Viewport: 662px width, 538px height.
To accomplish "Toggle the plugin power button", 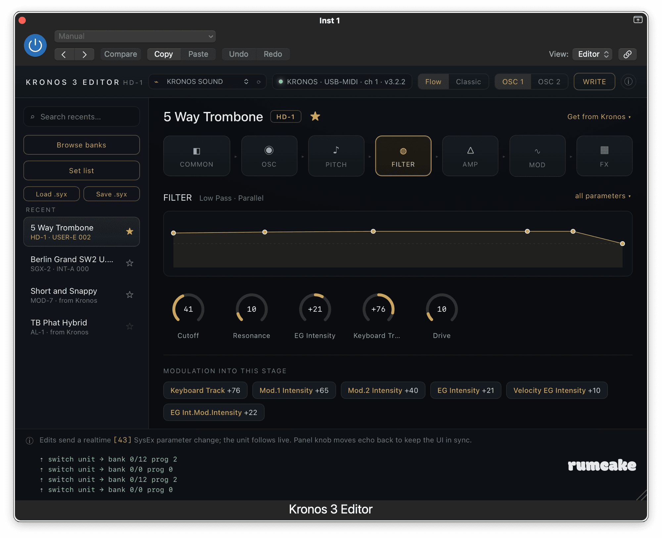I will click(35, 45).
